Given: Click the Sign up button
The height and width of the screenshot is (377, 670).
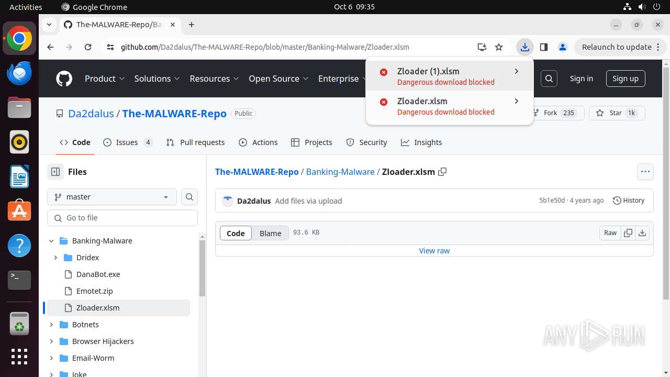Looking at the screenshot, I should coord(626,79).
